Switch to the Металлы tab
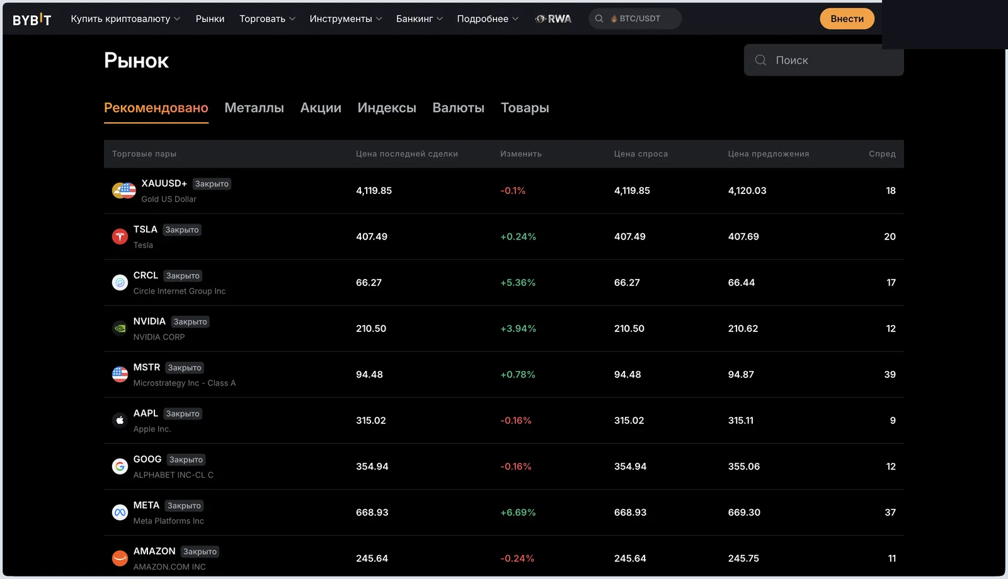Image resolution: width=1008 pixels, height=579 pixels. [x=254, y=108]
